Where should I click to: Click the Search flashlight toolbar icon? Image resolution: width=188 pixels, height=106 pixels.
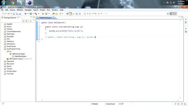60,14
